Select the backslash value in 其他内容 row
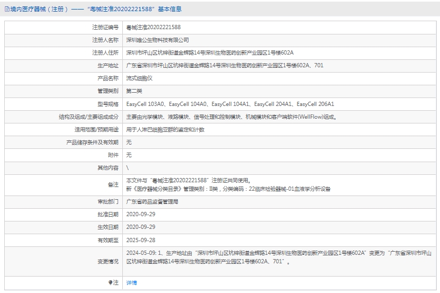 128,168
